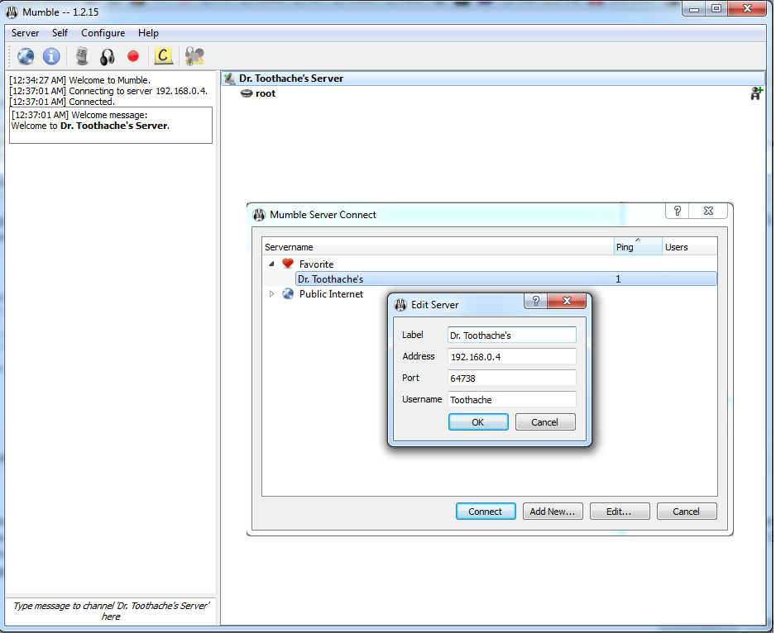Sort by the Ping column header
The height and width of the screenshot is (633, 776).
click(x=638, y=247)
